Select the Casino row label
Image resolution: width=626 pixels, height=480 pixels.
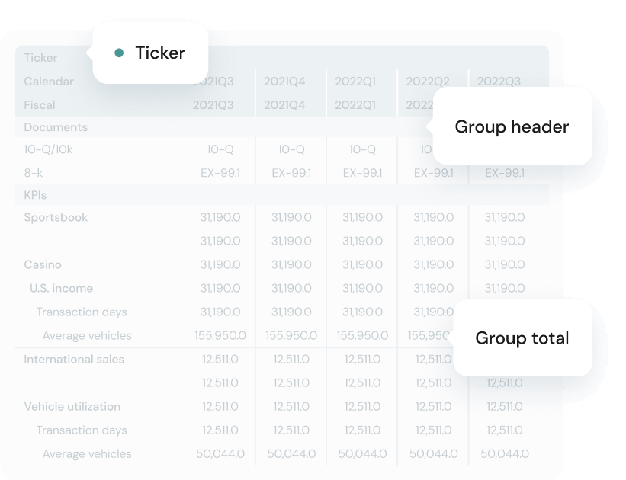(x=43, y=264)
